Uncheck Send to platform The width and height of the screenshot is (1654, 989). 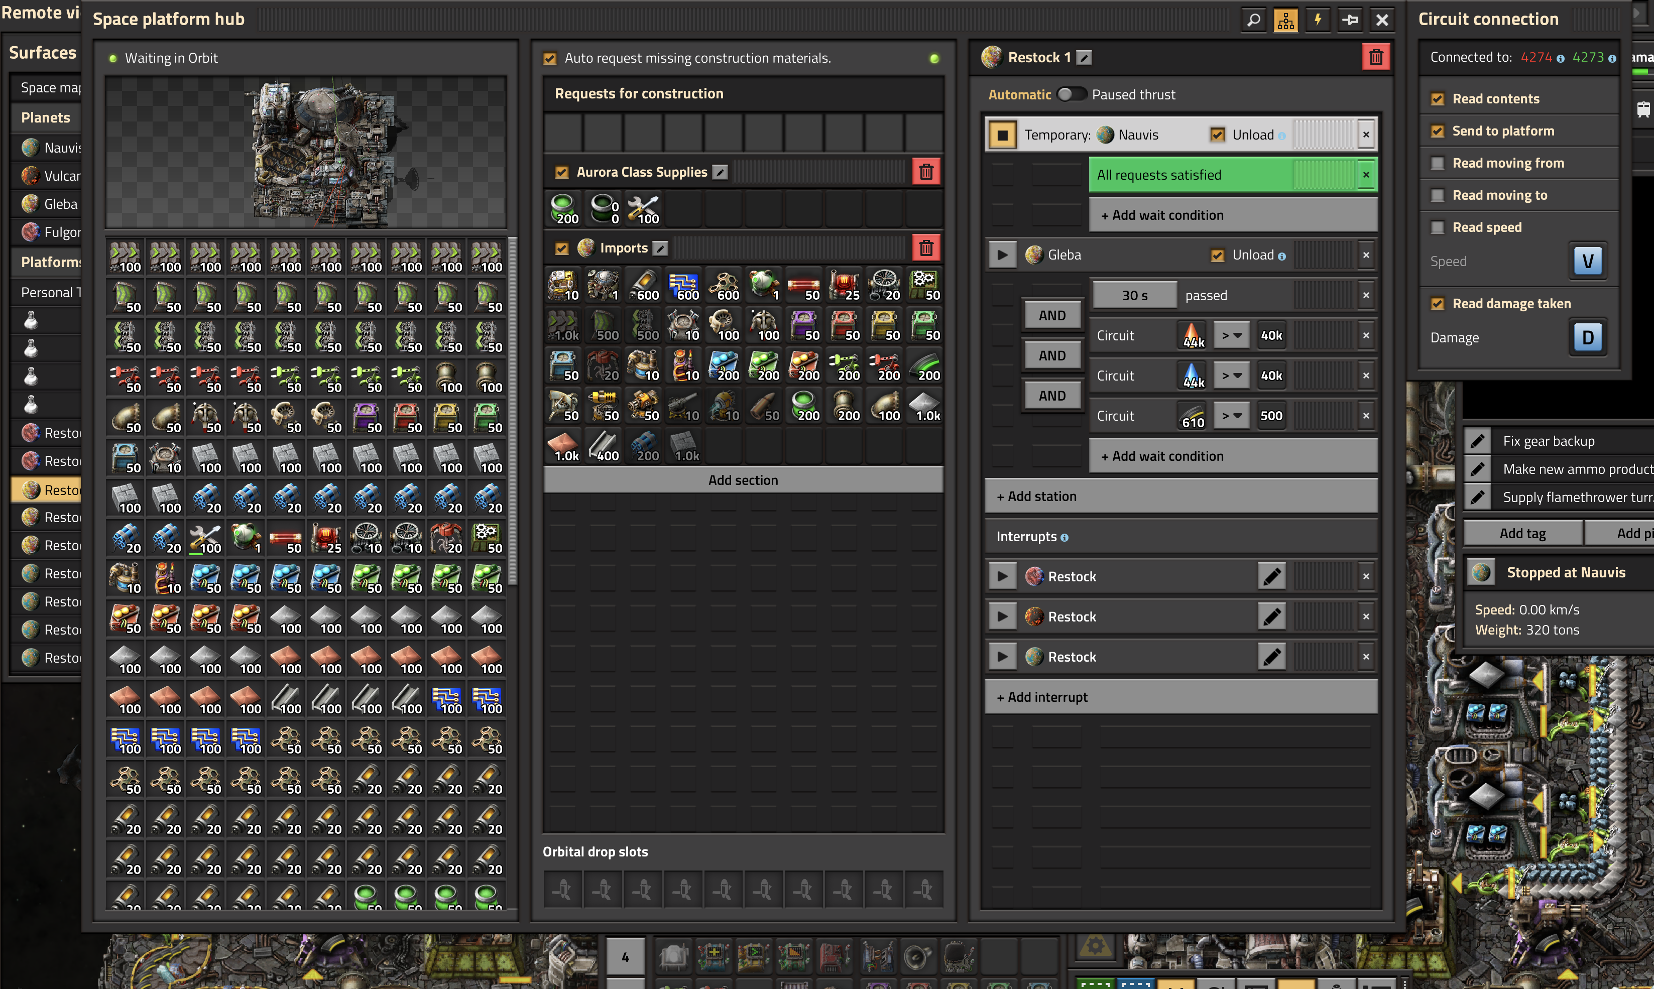click(x=1438, y=132)
